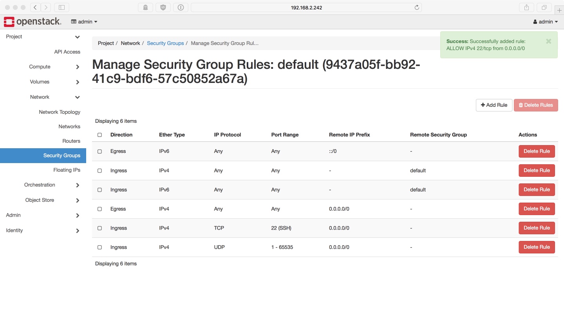Open Floating IPs in sidebar
The image size is (564, 334).
[67, 170]
